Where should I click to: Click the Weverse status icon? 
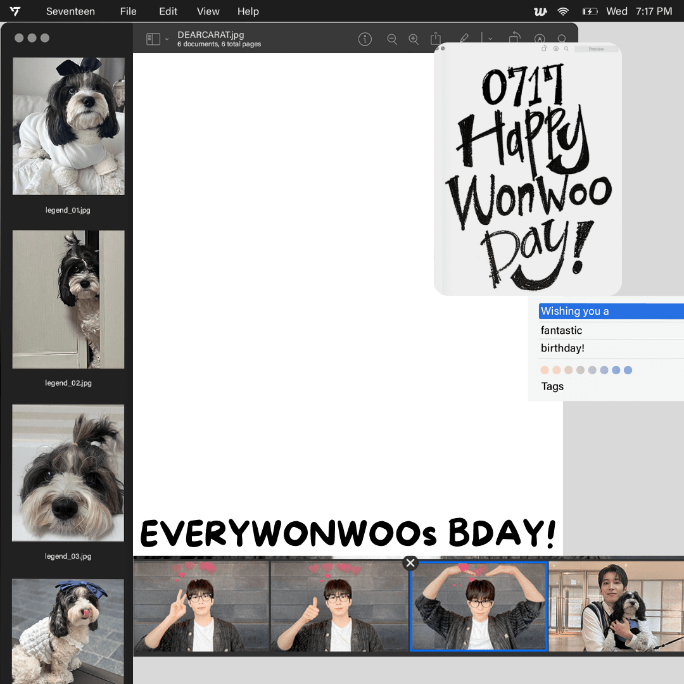(x=540, y=11)
